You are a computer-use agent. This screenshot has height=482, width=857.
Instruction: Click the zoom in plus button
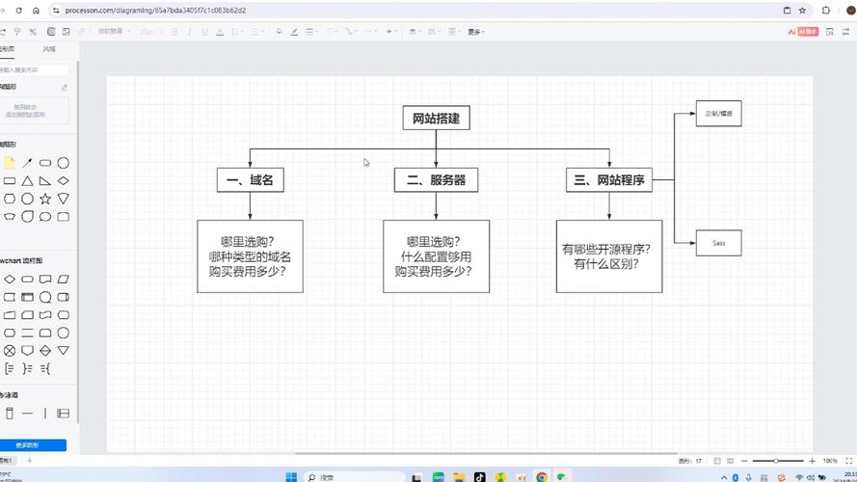point(813,461)
